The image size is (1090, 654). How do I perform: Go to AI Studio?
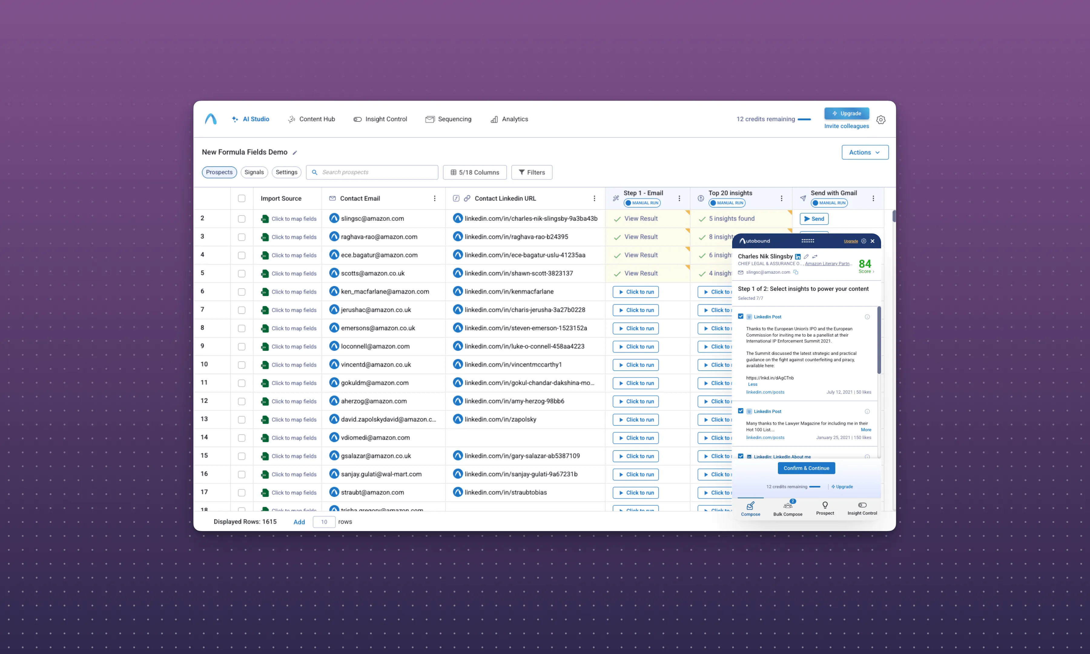tap(250, 119)
